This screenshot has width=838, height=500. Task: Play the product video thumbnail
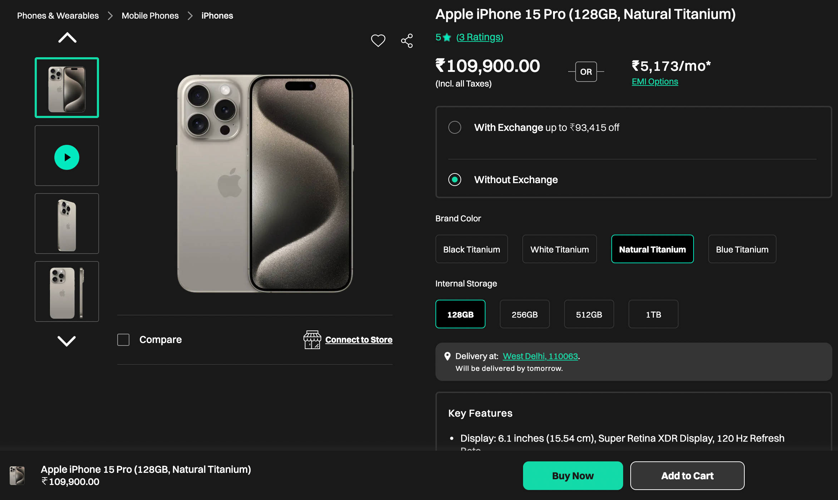coord(67,157)
